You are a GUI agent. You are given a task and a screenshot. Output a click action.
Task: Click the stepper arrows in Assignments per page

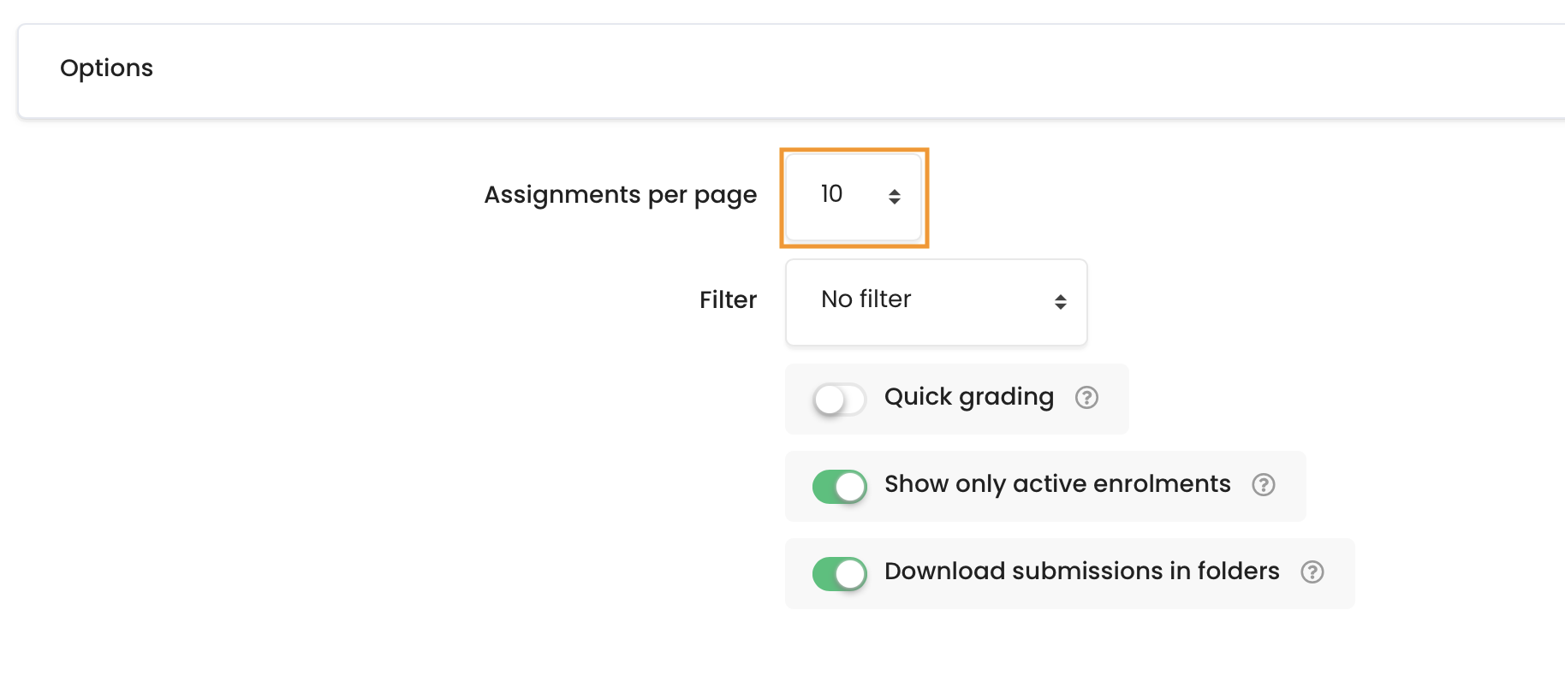coord(895,197)
